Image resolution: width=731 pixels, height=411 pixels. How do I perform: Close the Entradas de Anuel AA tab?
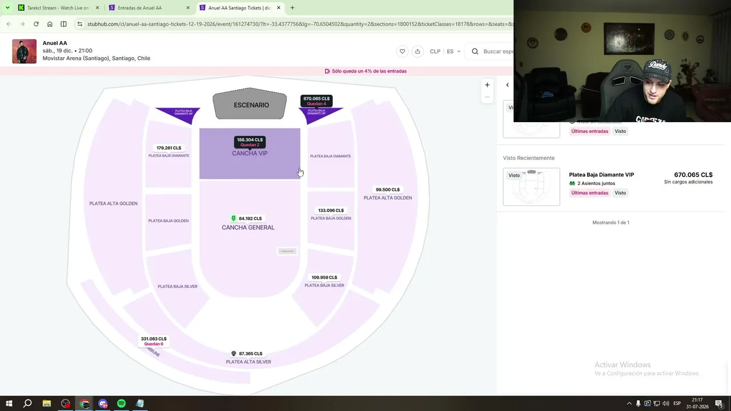coord(188,8)
